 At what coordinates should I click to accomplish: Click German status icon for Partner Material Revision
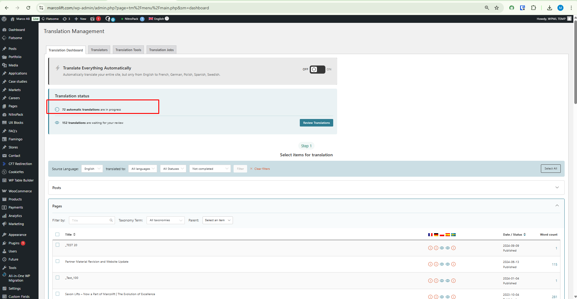coord(436,264)
